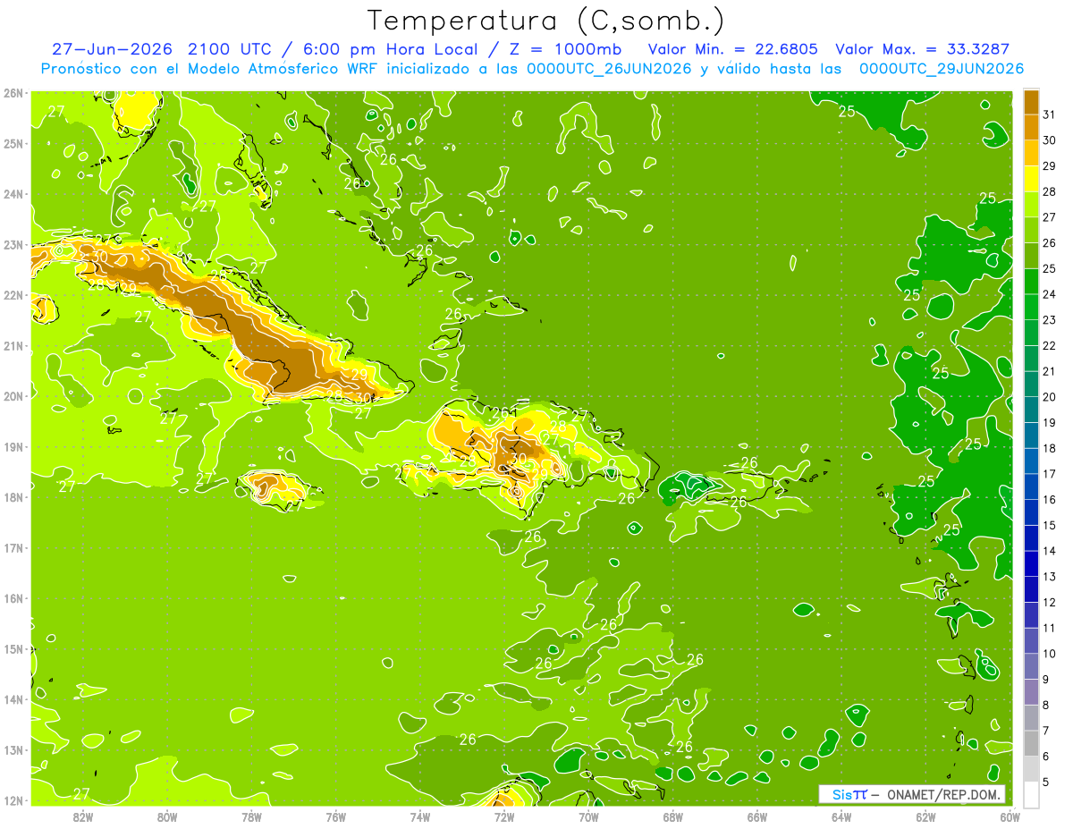
Task: Click purple legend band between 9 and 10
Action: click(1031, 666)
